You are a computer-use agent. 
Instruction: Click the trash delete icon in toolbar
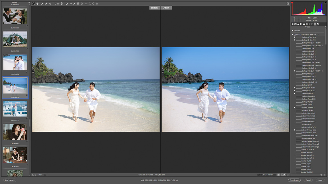pos(97,4)
